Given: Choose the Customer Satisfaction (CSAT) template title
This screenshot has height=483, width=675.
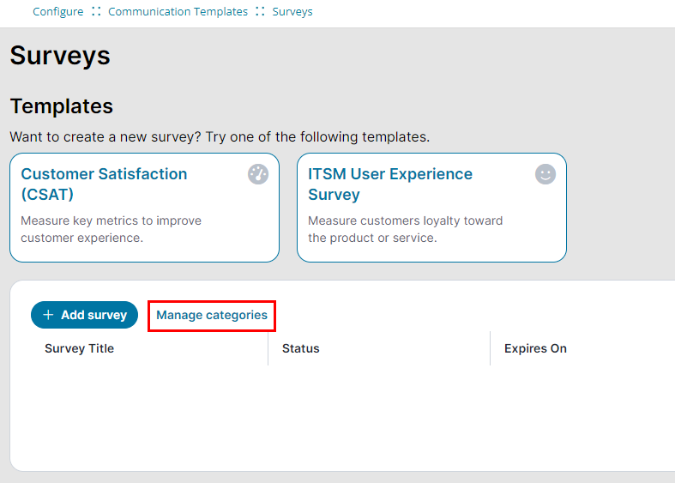Looking at the screenshot, I should [104, 184].
